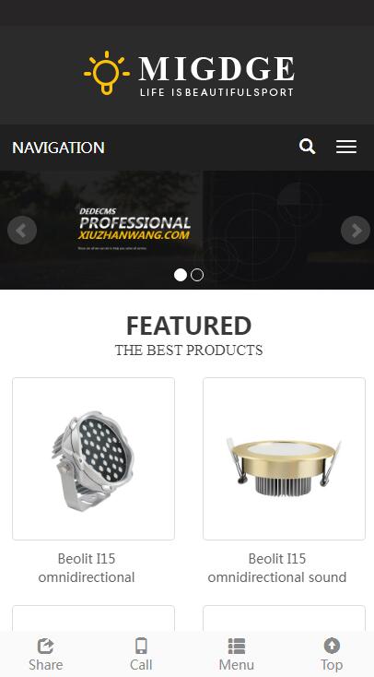Go to previous banner slide arrow
Screen dimensions: 374x677
pyautogui.click(x=22, y=231)
